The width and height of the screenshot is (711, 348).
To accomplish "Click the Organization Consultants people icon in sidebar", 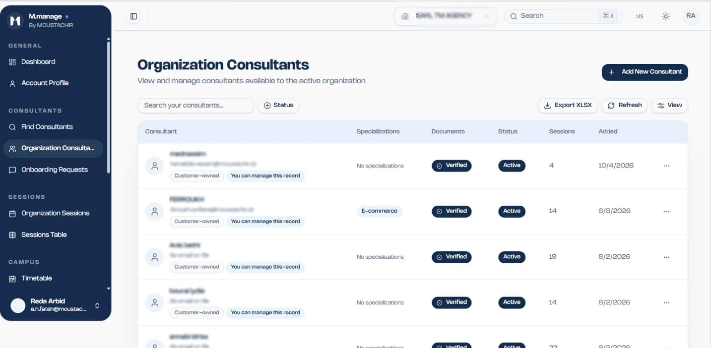I will 12,148.
